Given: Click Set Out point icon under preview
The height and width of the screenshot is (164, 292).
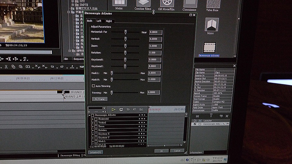Looking at the screenshot, I should pos(8,59).
